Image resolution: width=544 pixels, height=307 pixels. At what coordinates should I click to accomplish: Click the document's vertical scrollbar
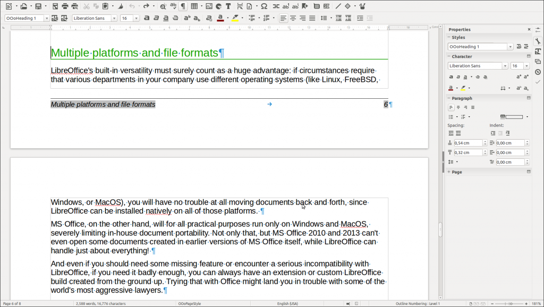[x=440, y=228]
